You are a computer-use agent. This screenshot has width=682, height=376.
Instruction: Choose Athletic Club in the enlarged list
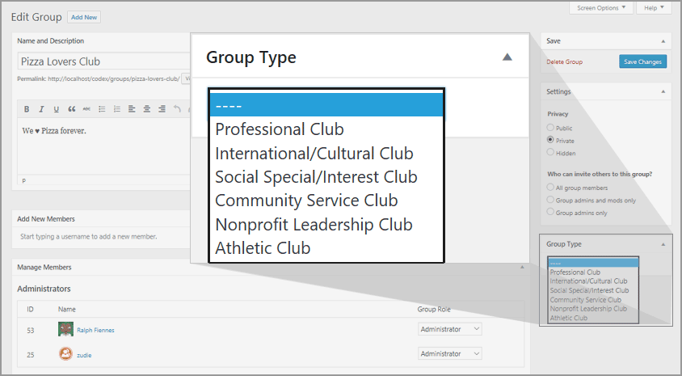click(x=263, y=248)
